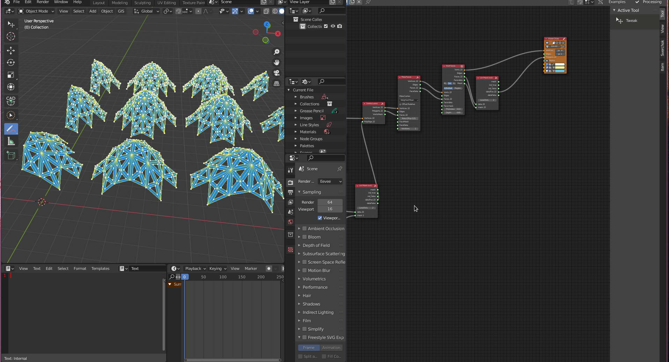The image size is (669, 362).
Task: Click blue polygon color swatch on Viewer Draw
Action: pos(560,71)
